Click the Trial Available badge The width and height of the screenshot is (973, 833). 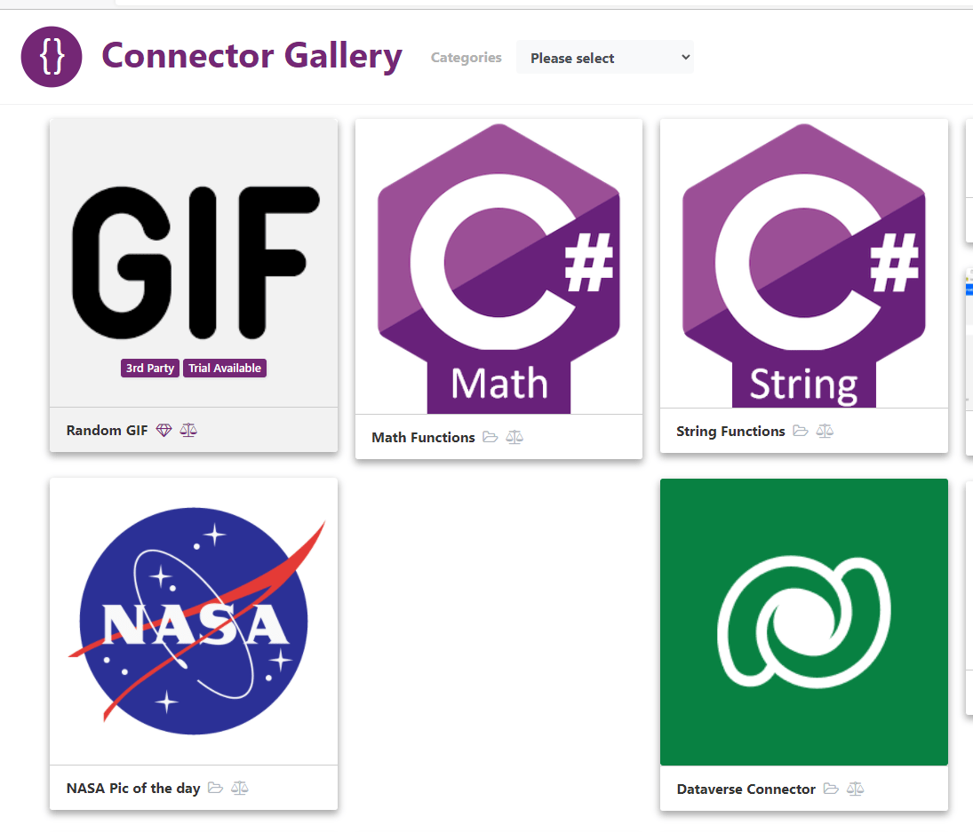225,368
